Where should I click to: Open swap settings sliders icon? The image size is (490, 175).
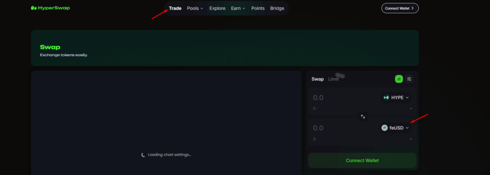click(409, 79)
